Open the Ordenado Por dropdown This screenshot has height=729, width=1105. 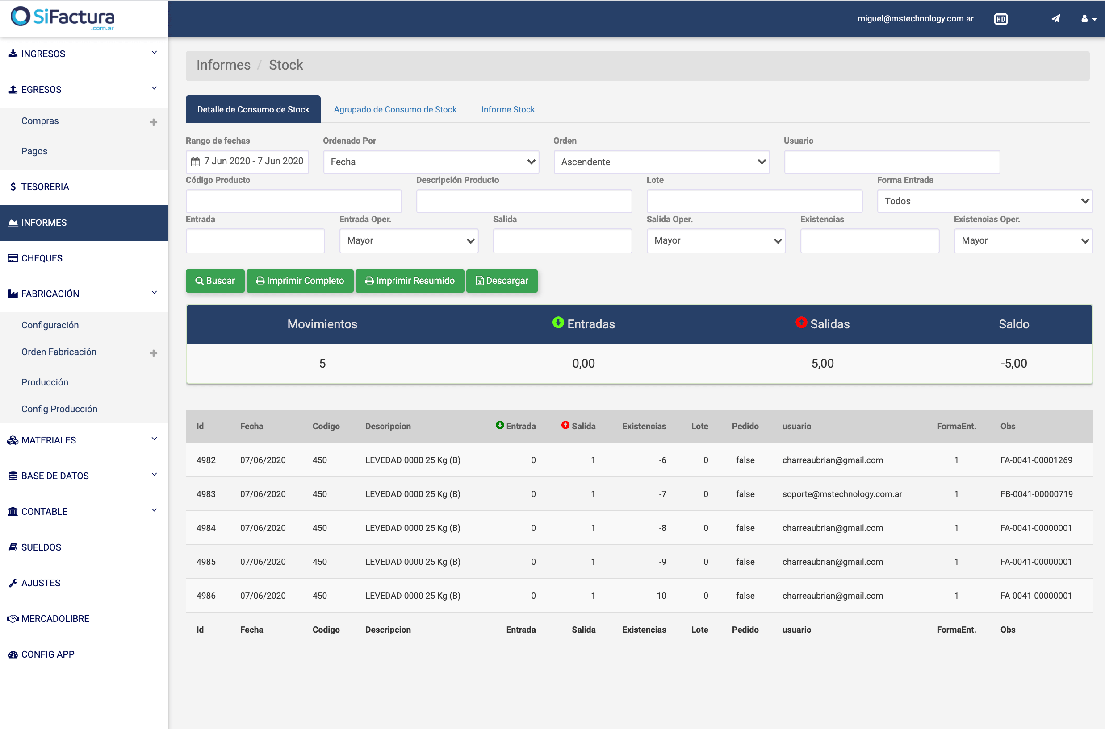coord(431,162)
